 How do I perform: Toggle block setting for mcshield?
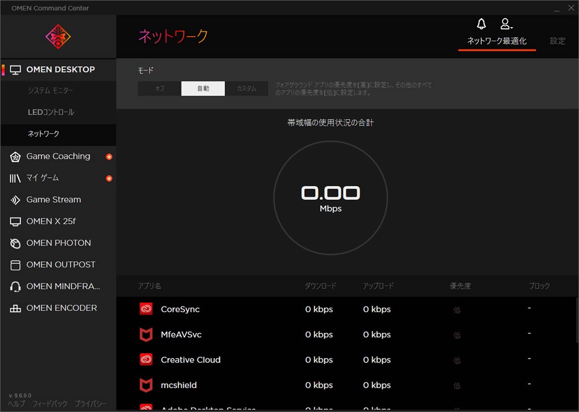(529, 384)
